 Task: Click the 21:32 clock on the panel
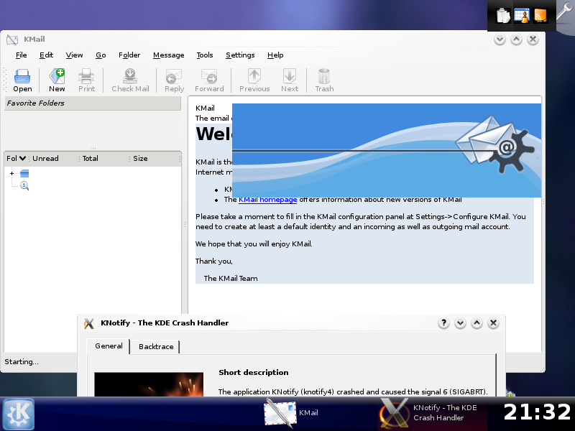[x=537, y=412]
